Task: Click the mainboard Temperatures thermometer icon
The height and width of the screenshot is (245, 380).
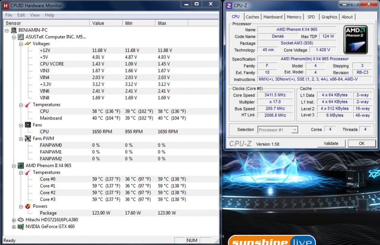Action: [x=28, y=105]
